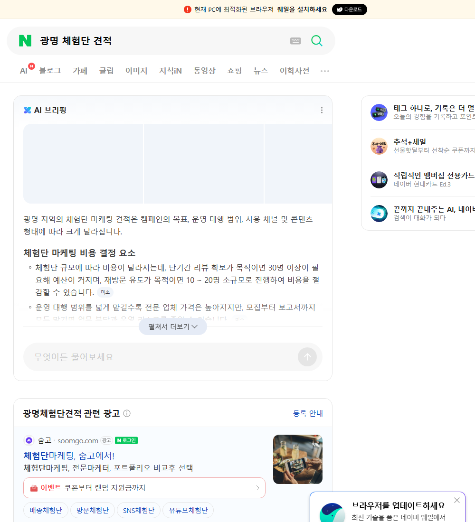Click the search query field 광명 체험단 견적
The height and width of the screenshot is (522, 475).
[76, 41]
